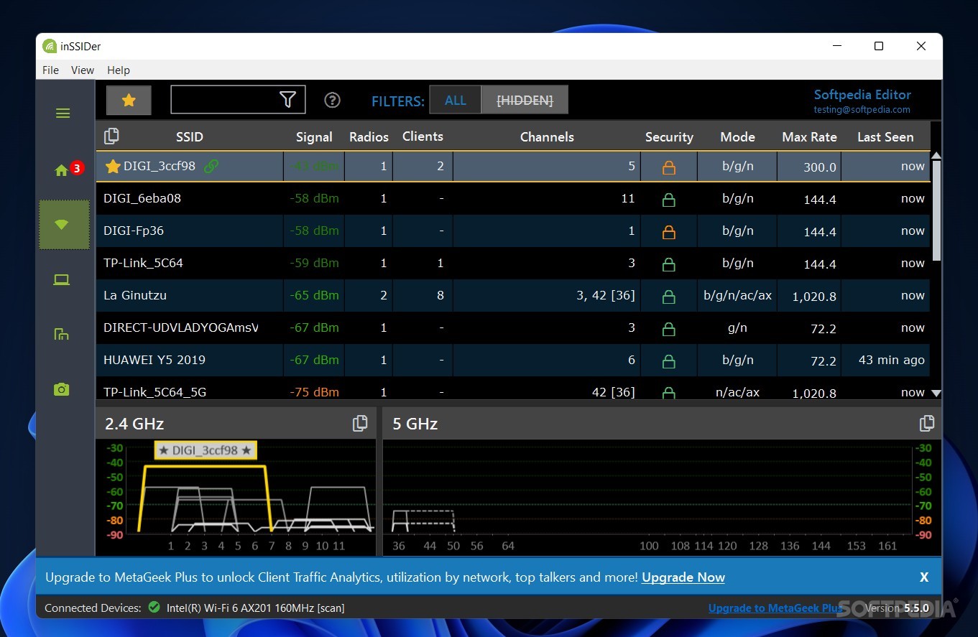This screenshot has width=978, height=637.
Task: Open the View menu
Action: [83, 70]
